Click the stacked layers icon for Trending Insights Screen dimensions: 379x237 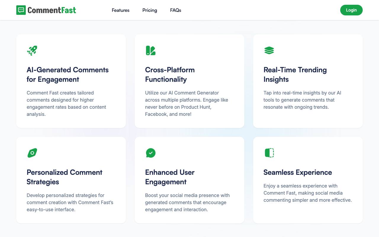point(269,50)
